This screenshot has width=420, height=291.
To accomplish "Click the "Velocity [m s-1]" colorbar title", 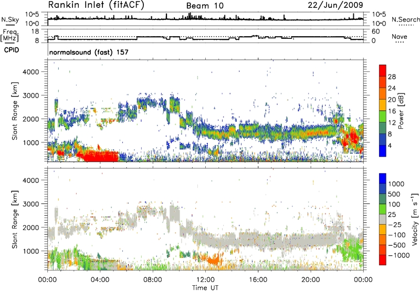I will [x=415, y=220].
